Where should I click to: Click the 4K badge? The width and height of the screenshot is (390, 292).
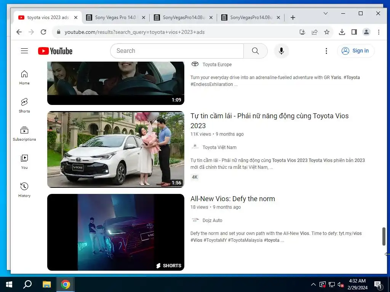click(x=195, y=177)
